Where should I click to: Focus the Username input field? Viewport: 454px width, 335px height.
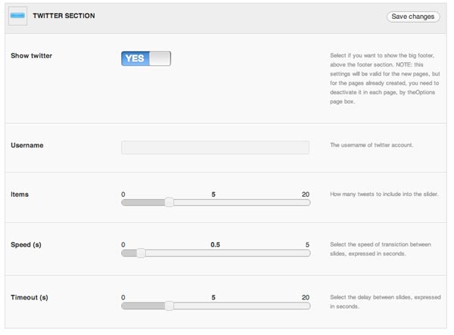(x=215, y=147)
